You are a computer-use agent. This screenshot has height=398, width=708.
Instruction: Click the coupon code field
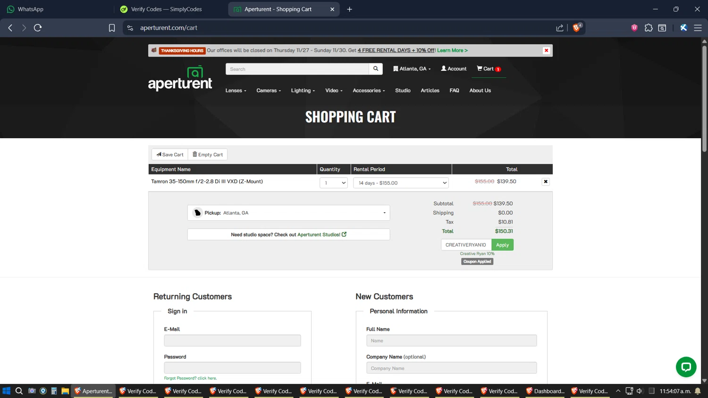click(466, 245)
